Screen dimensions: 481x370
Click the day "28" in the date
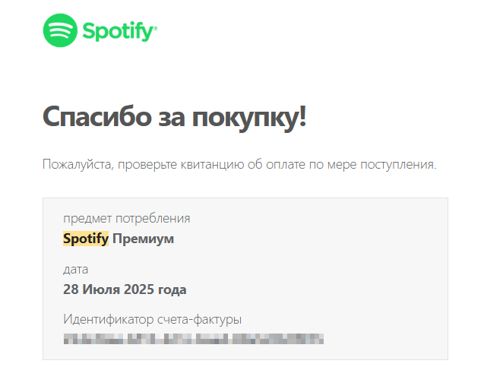point(71,289)
